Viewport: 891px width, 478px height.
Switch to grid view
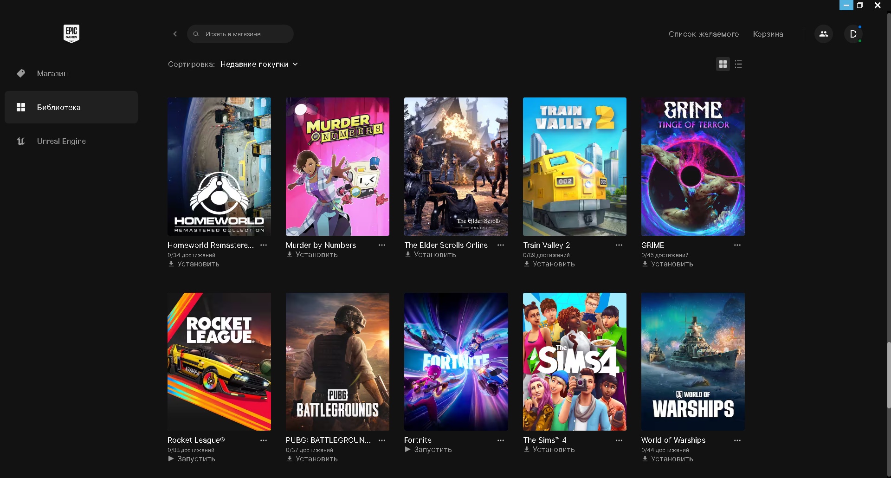pos(723,64)
